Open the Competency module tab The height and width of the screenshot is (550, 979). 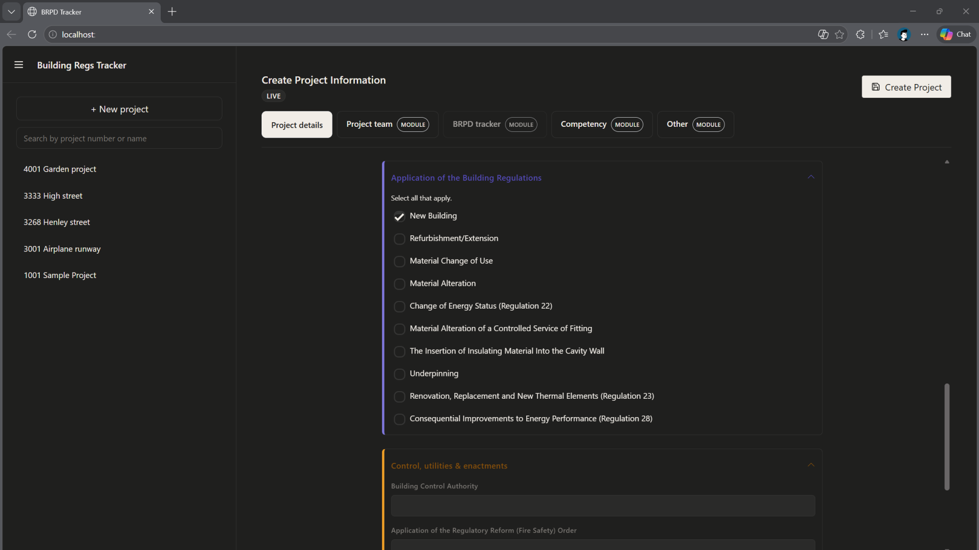tap(601, 124)
